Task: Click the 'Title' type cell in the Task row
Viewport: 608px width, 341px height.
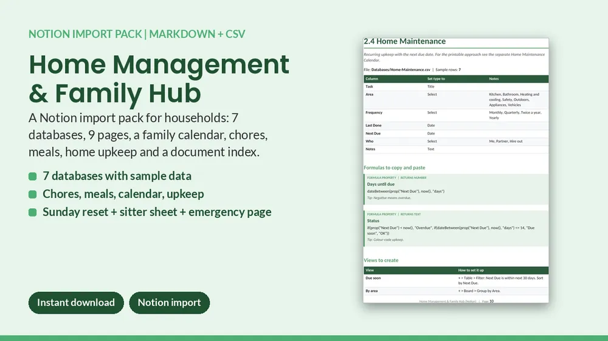Action: [x=431, y=87]
